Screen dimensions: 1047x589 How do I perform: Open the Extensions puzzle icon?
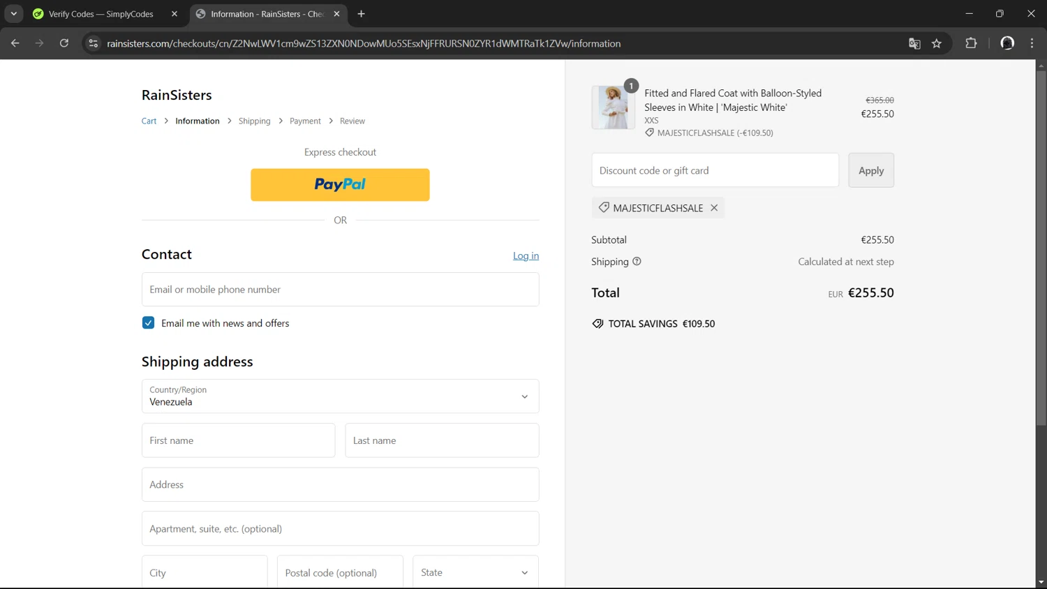[971, 43]
